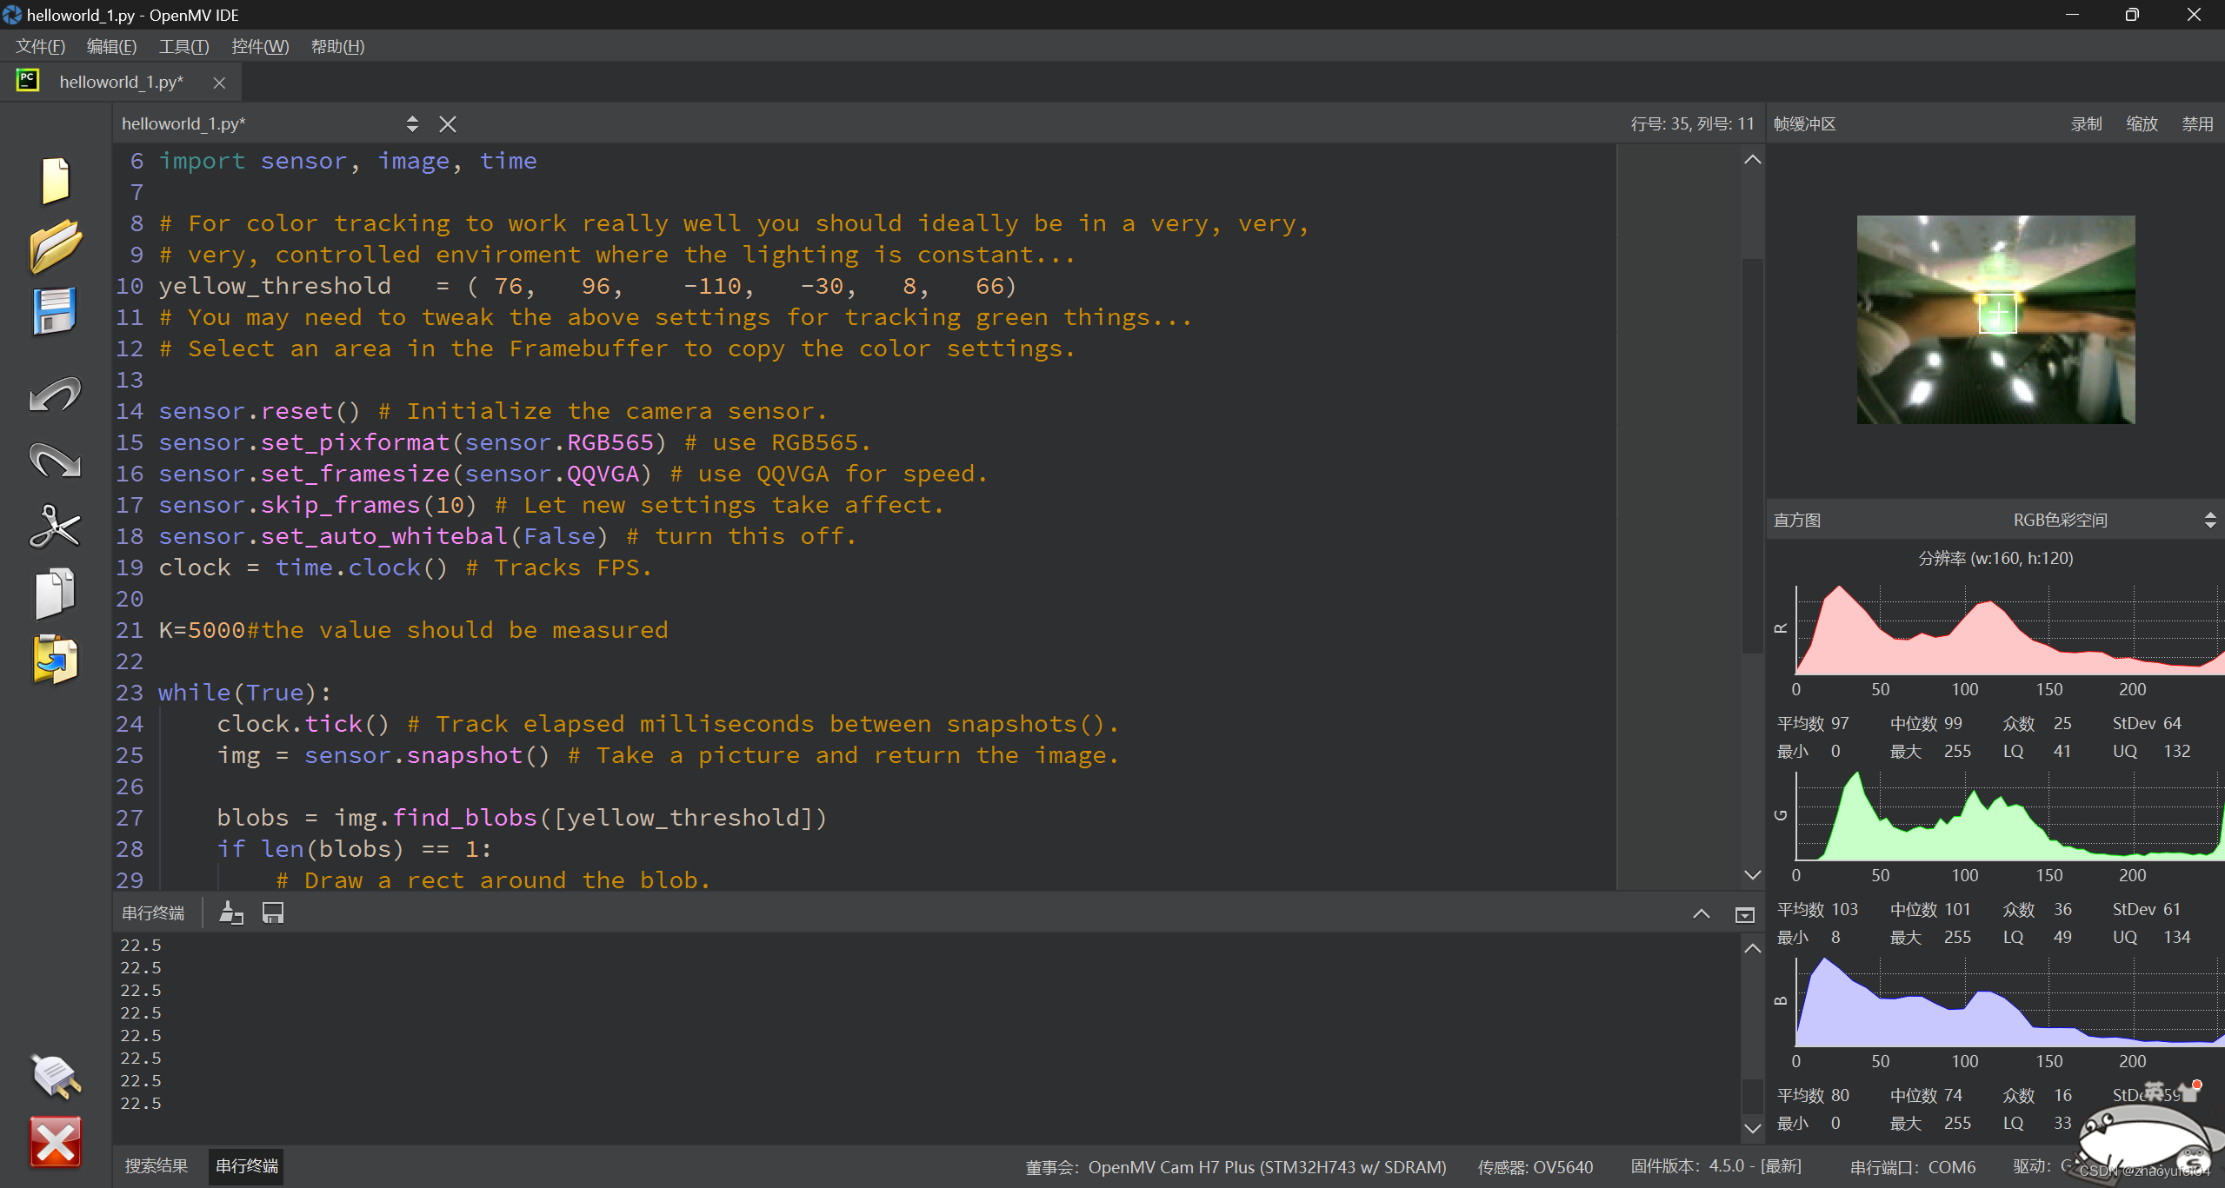Click the Undo arrow icon
Screen dimensions: 2225x1188
(x=55, y=395)
